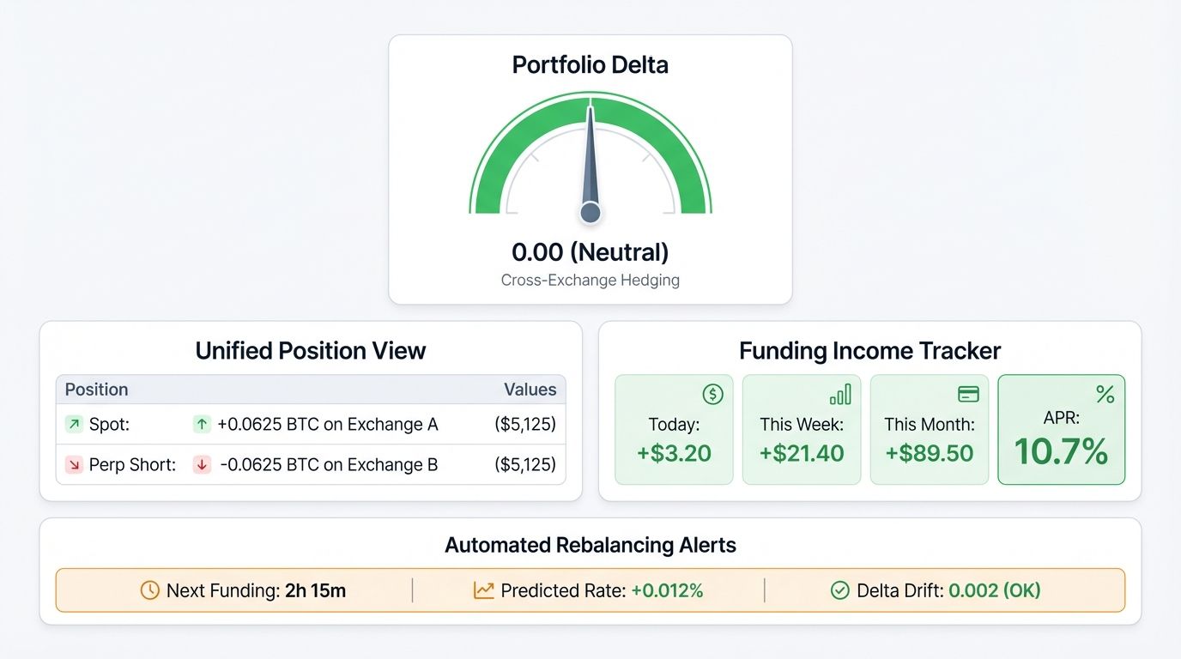The width and height of the screenshot is (1181, 659).
Task: Expand the Values column header
Action: (x=530, y=390)
